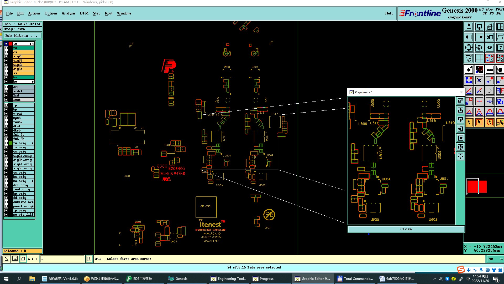504x284 pixels.
Task: Click the pan-up arrow icon
Action: [469, 27]
